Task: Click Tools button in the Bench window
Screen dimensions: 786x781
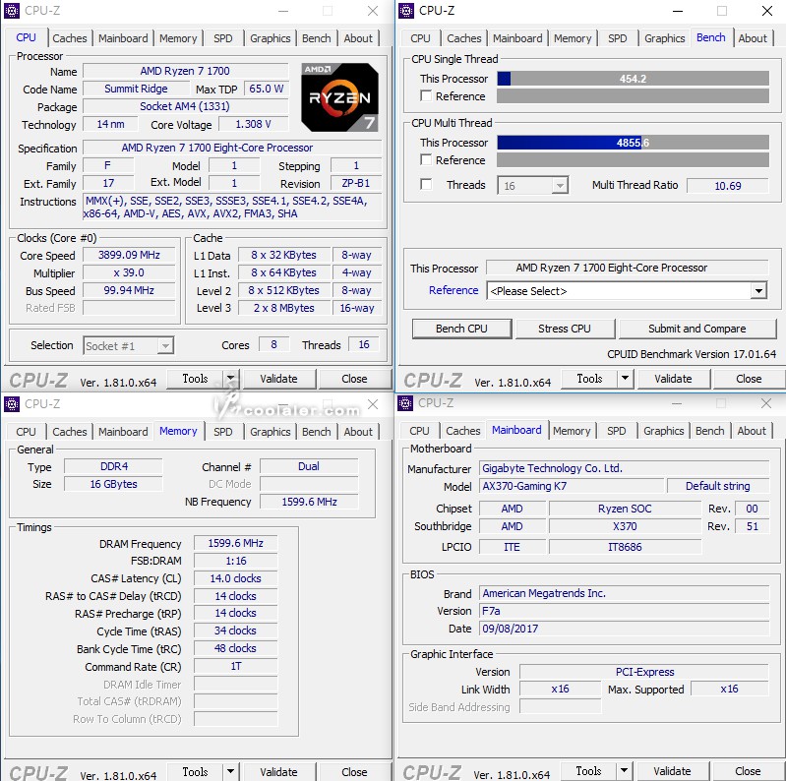Action: (589, 379)
